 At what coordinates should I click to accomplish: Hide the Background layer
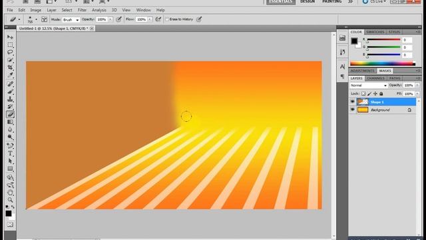[x=352, y=109]
